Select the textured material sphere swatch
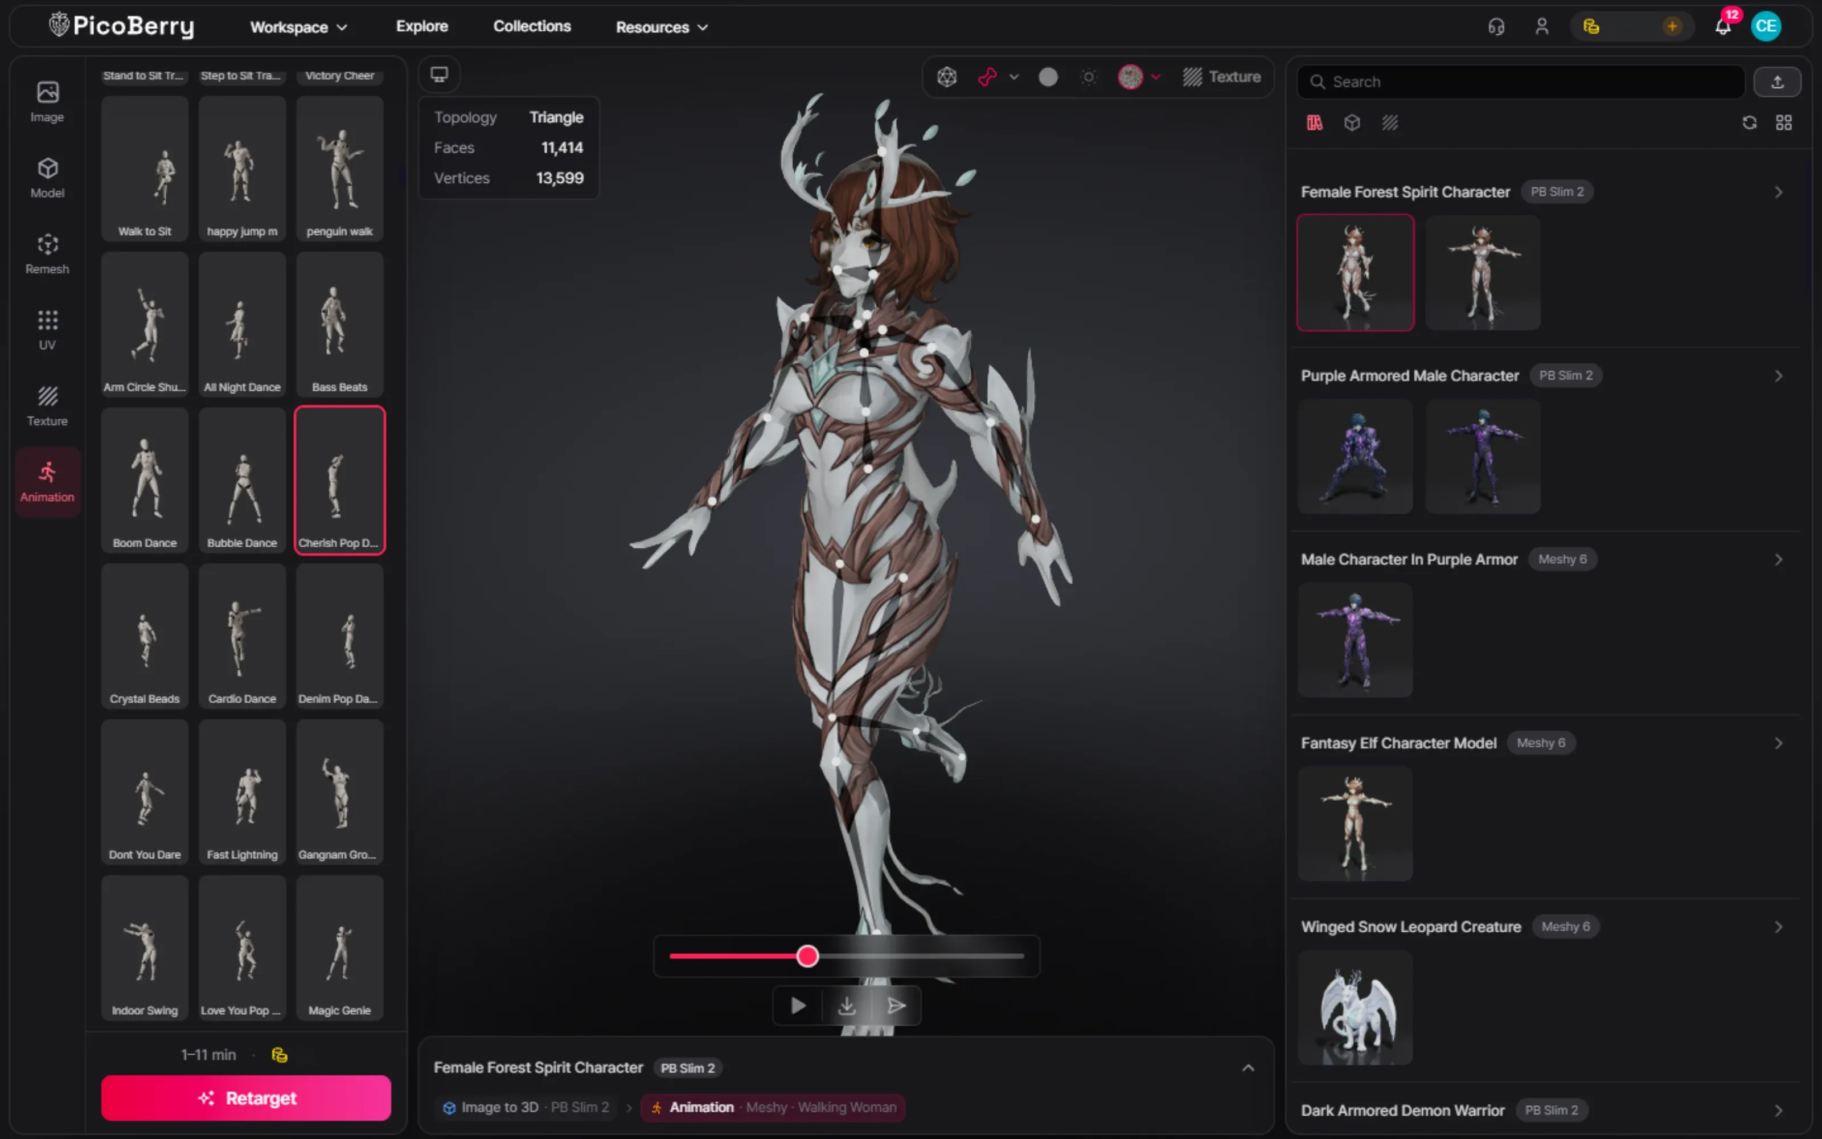The height and width of the screenshot is (1139, 1822). 1130,77
